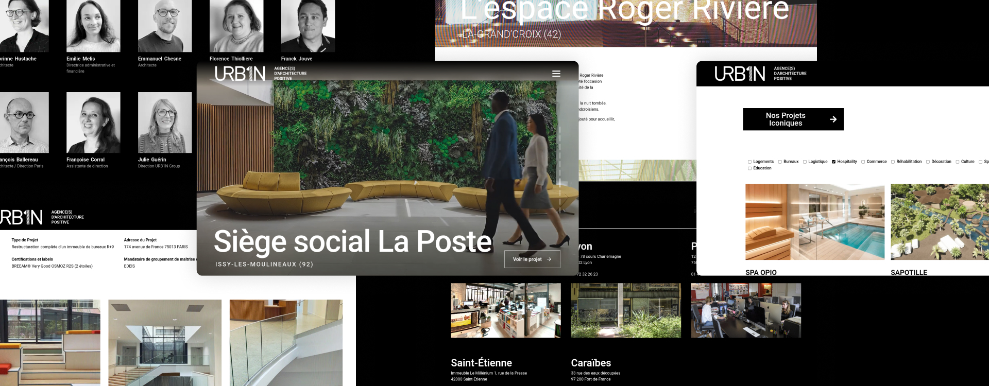Open the stairs with orange seating photo

50,343
